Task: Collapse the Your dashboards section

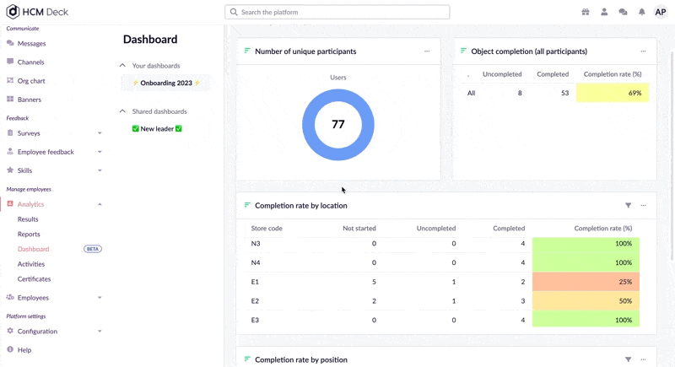Action: 122,66
